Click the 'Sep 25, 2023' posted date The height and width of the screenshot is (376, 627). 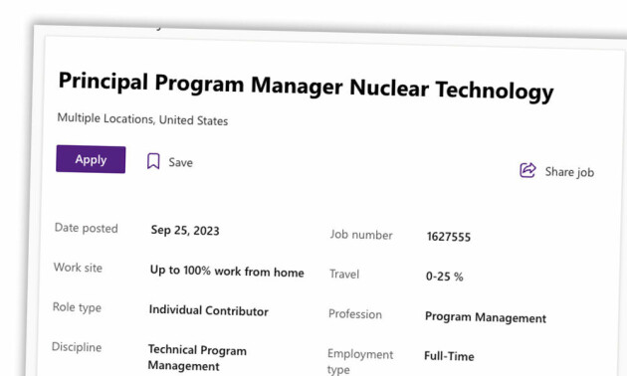pyautogui.click(x=185, y=230)
